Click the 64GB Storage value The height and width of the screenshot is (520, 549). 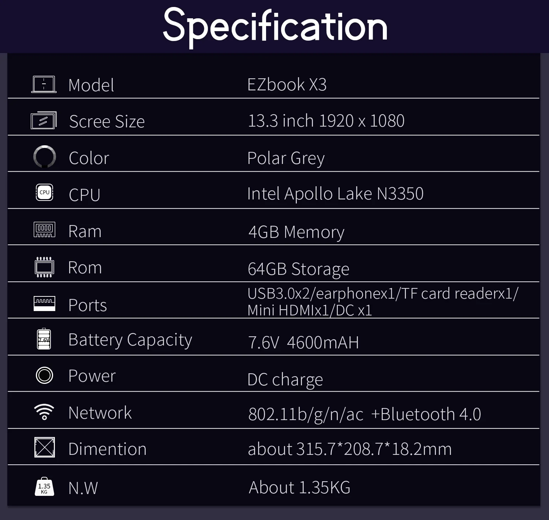pyautogui.click(x=298, y=269)
